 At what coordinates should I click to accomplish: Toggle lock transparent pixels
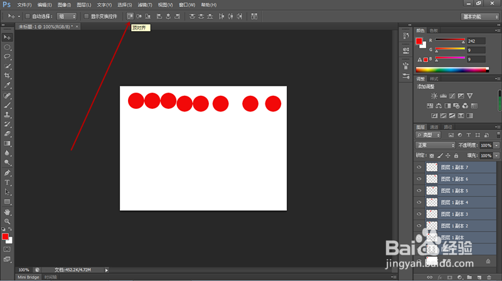[432, 156]
